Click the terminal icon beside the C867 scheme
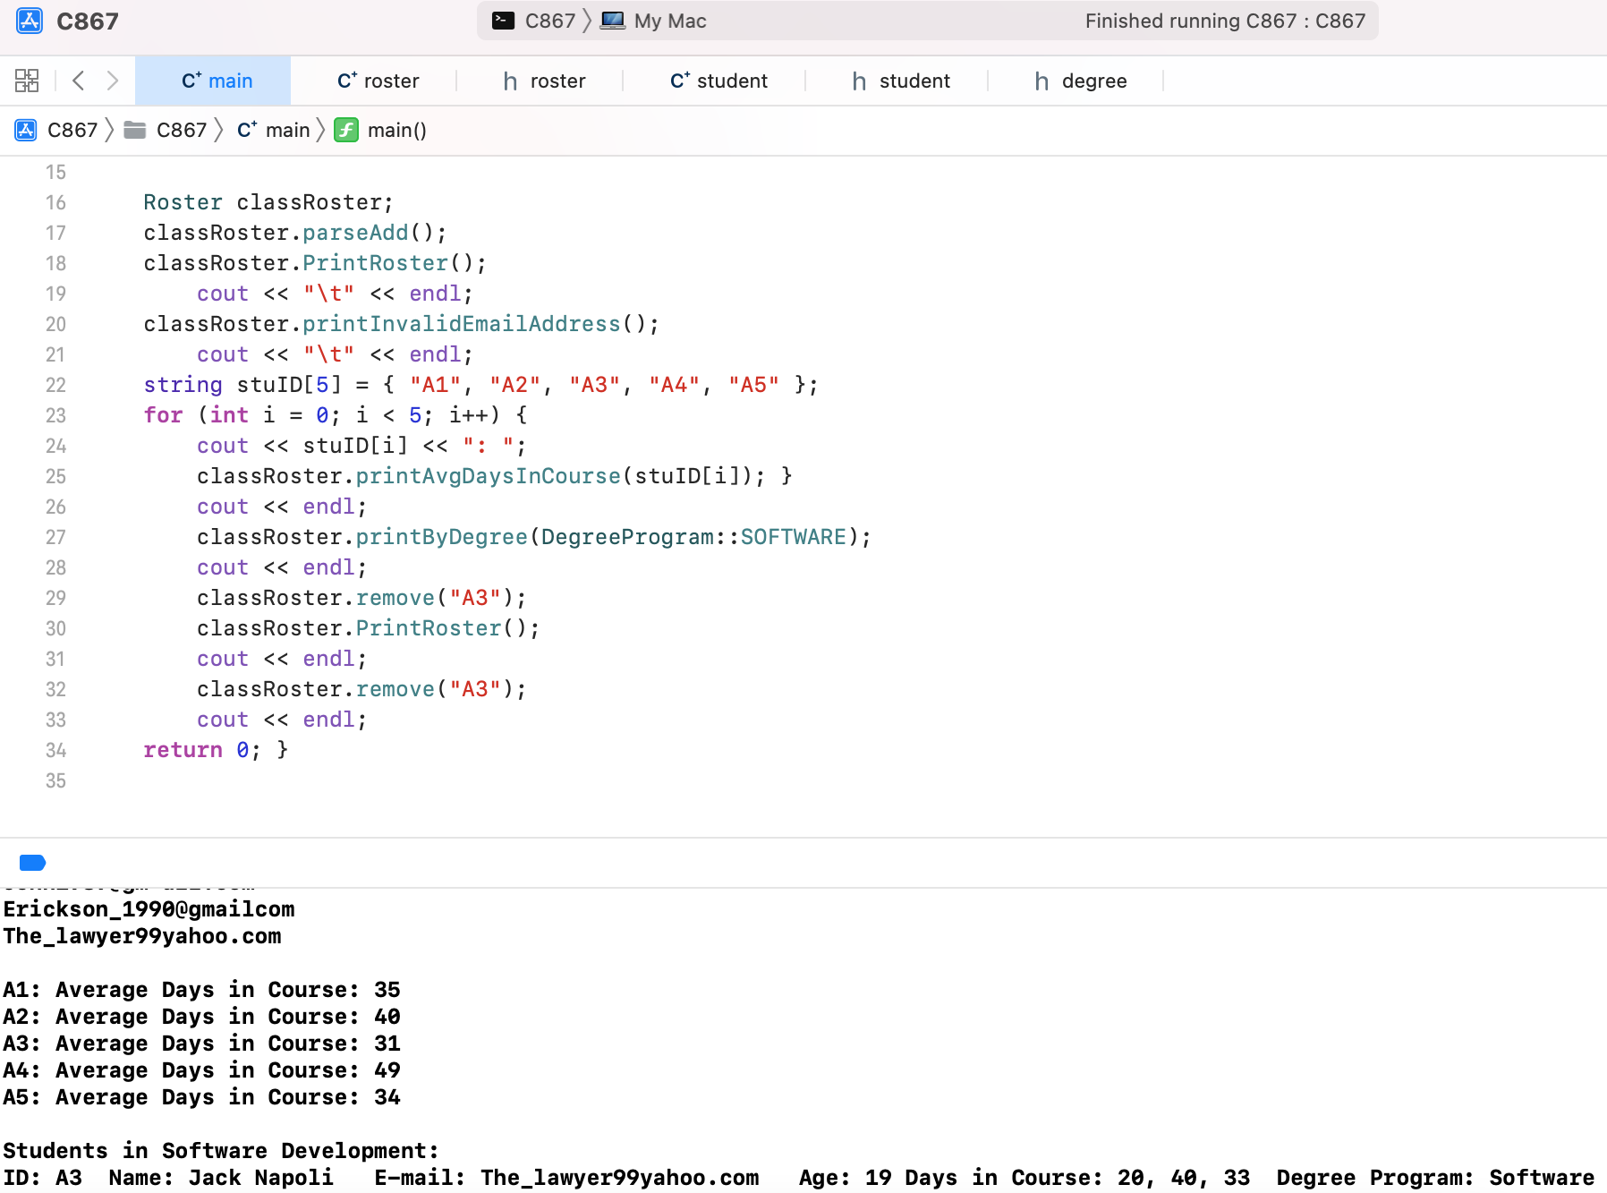 pyautogui.click(x=505, y=20)
